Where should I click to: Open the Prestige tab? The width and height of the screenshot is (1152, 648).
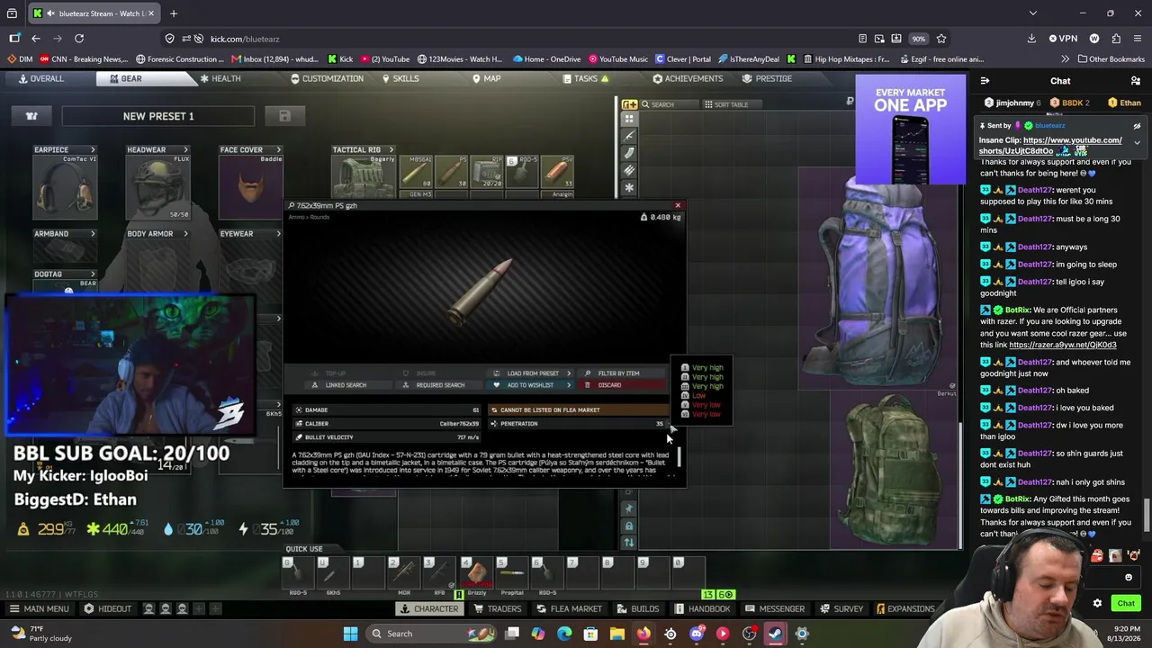coord(768,79)
